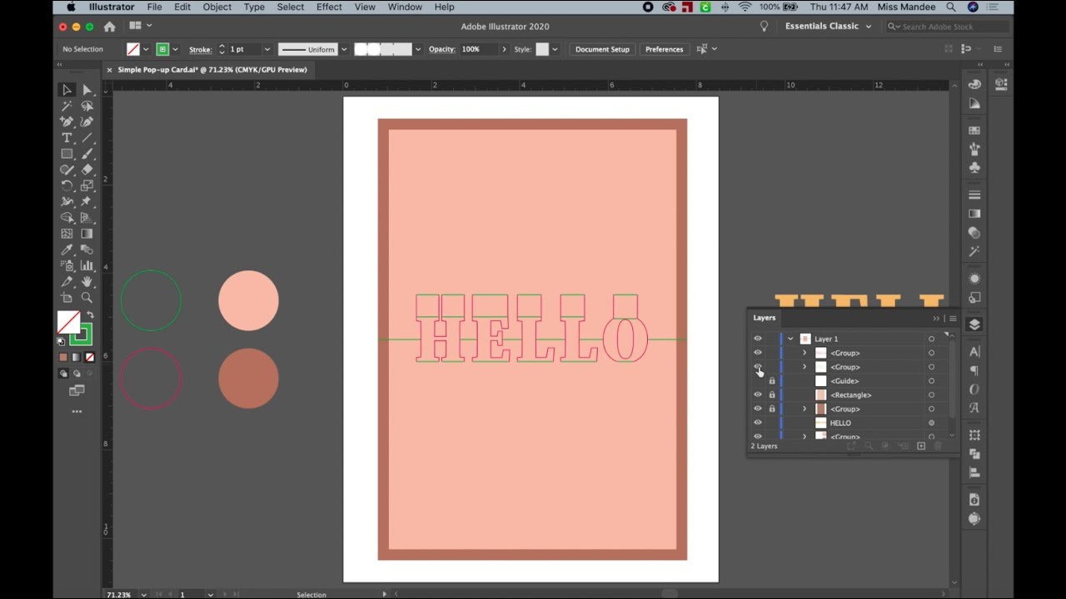Click the Stroke label link

coord(200,49)
